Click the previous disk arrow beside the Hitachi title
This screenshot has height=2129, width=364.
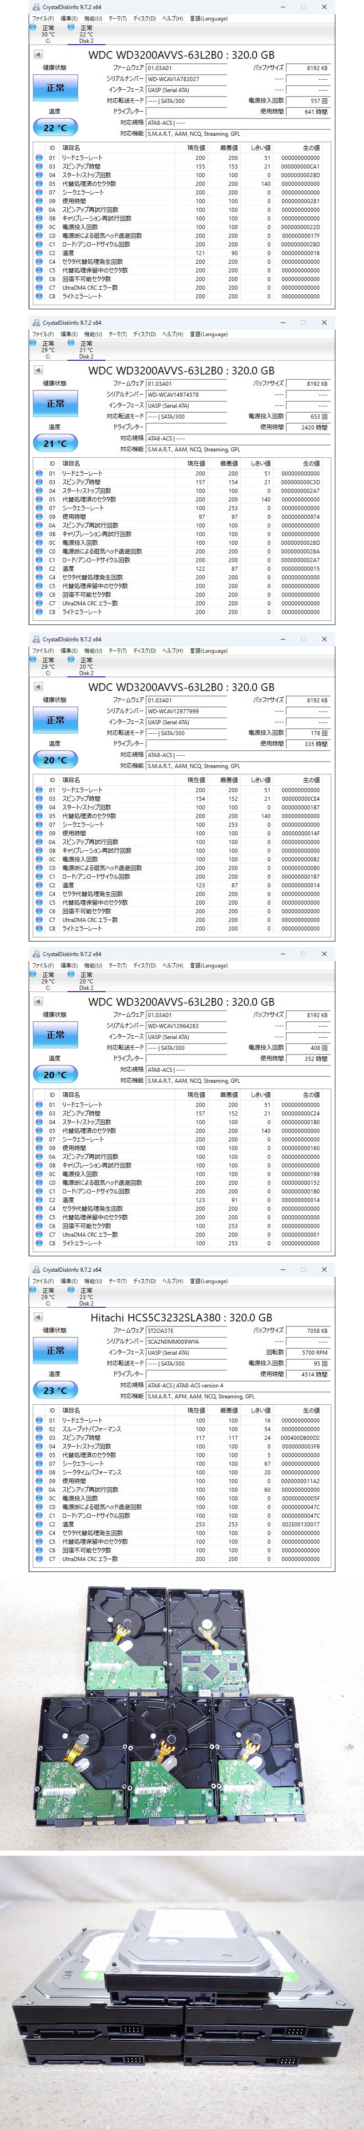38,1317
